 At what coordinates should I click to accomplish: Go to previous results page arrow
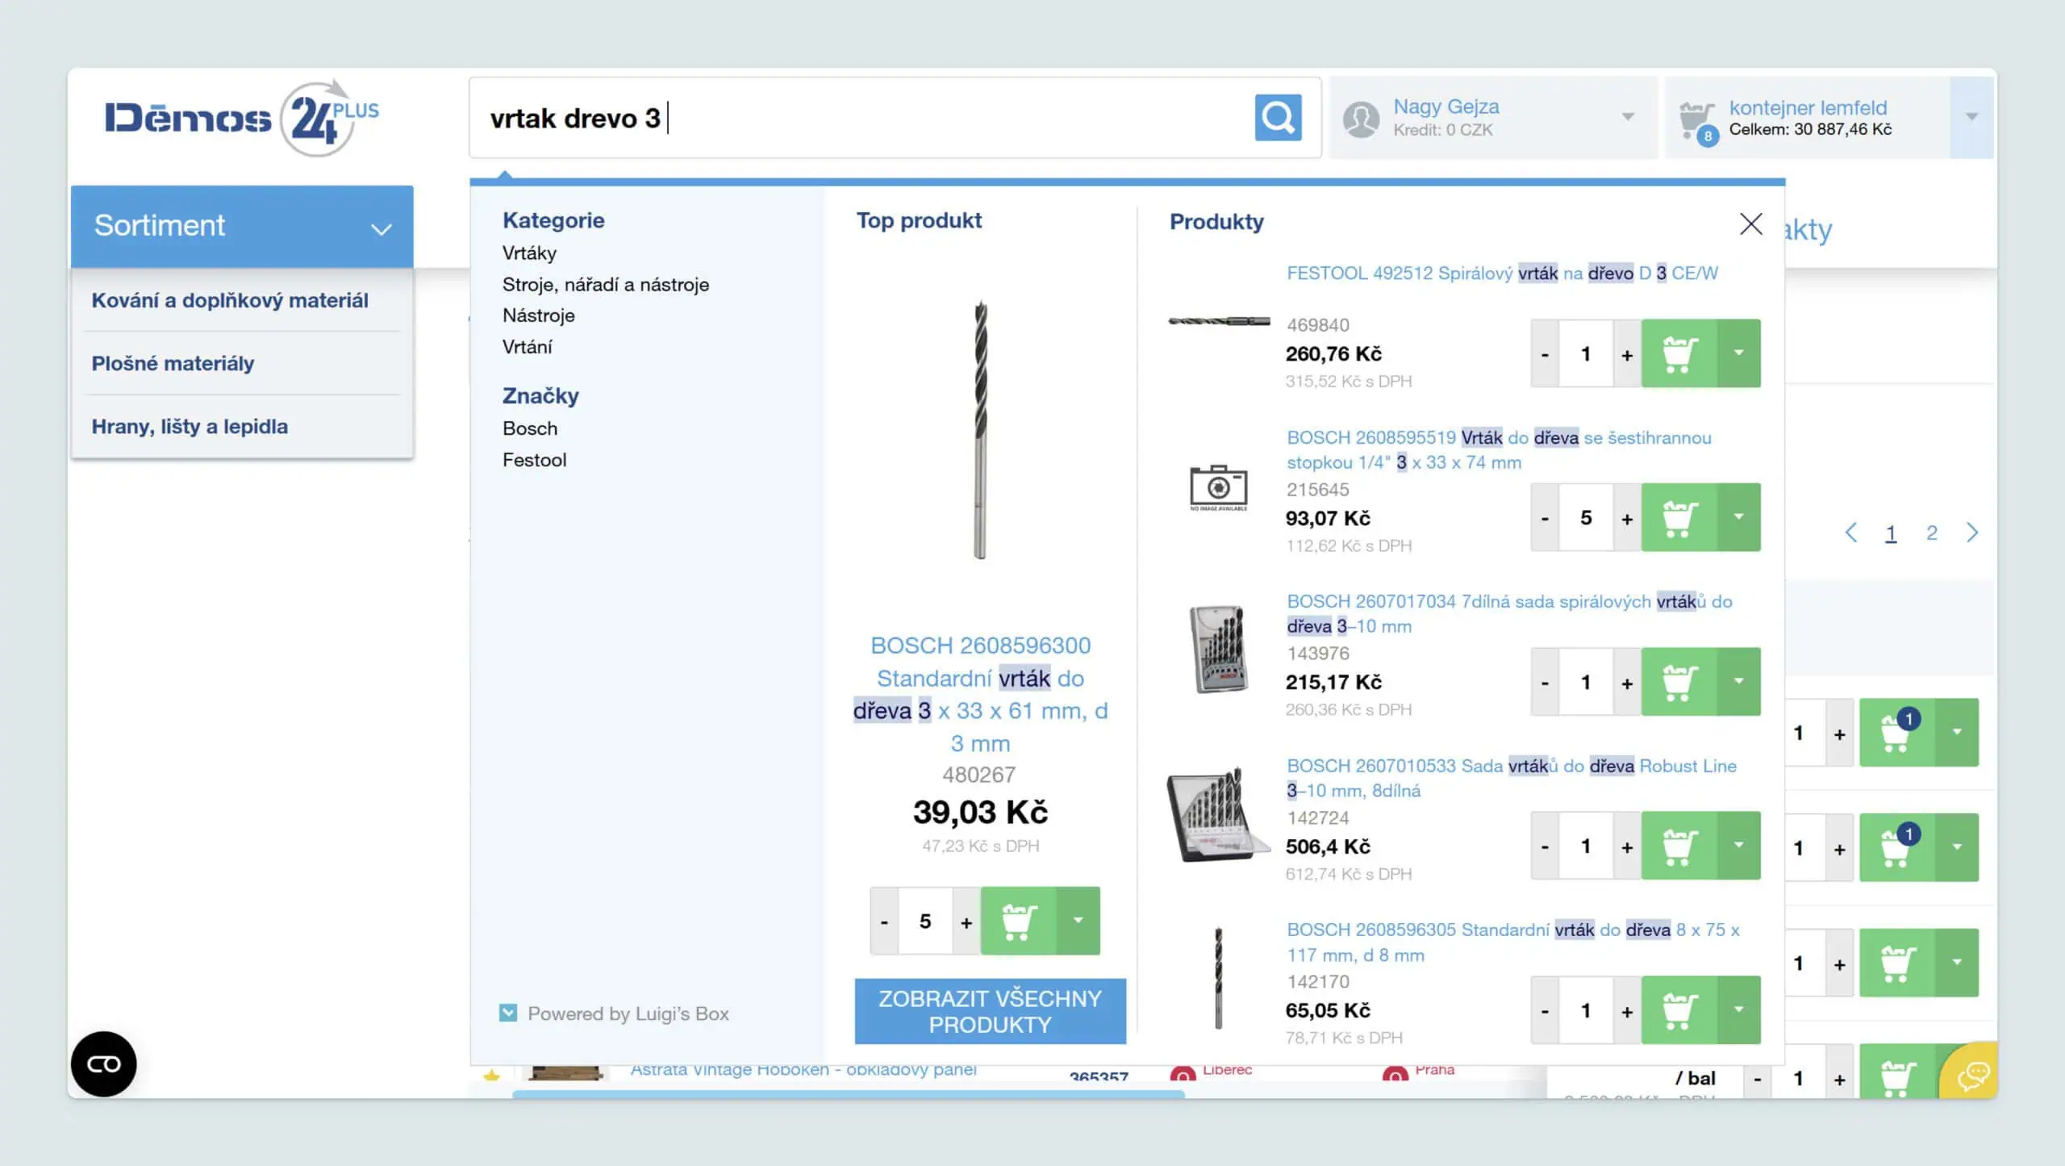pyautogui.click(x=1850, y=533)
